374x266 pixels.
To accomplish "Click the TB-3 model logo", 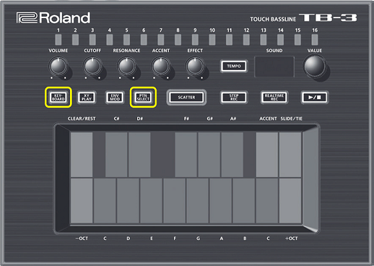I will click(328, 17).
